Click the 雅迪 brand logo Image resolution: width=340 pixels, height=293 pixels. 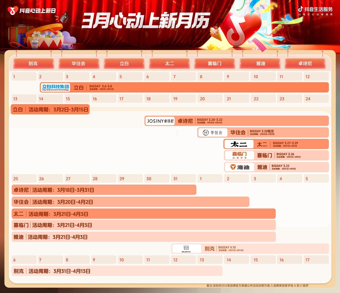pos(240,167)
